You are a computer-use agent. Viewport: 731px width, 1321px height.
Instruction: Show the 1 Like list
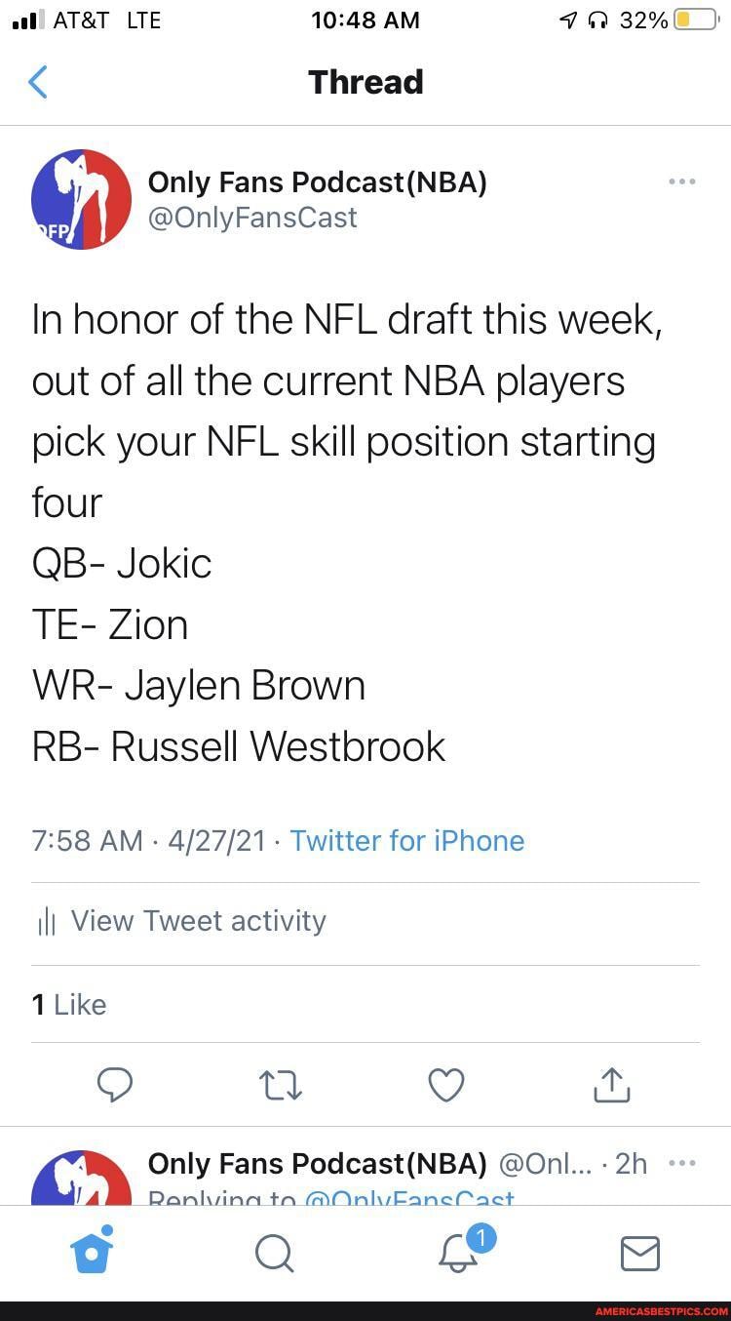(x=69, y=1004)
